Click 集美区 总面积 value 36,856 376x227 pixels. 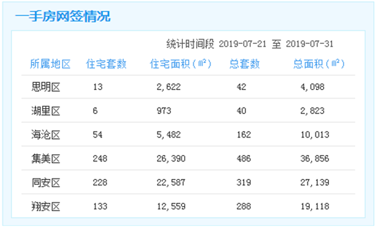point(315,159)
